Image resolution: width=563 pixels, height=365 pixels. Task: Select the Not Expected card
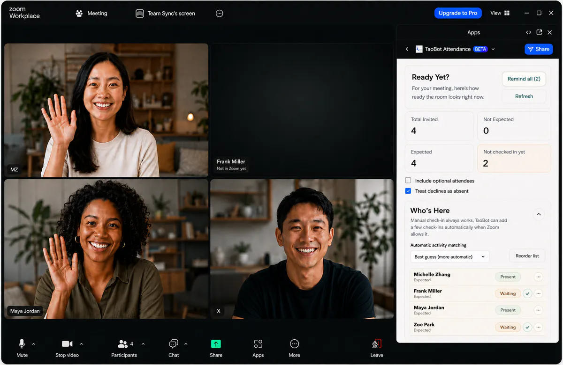click(514, 126)
